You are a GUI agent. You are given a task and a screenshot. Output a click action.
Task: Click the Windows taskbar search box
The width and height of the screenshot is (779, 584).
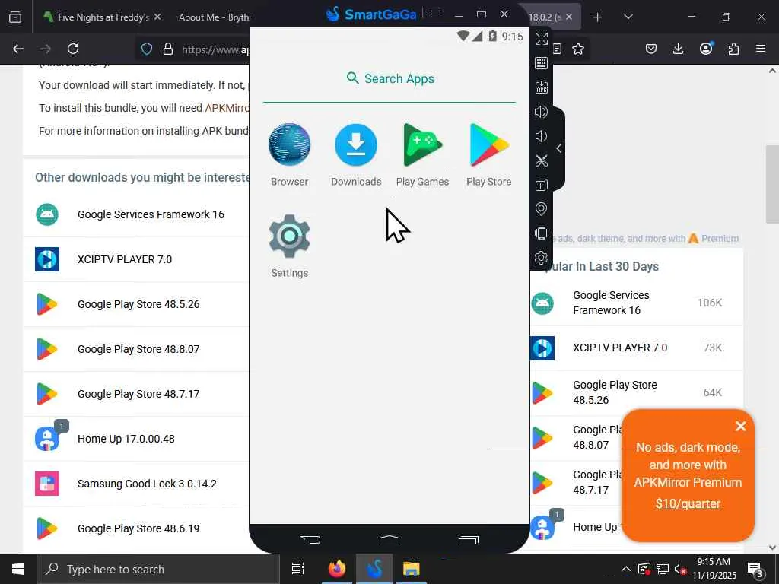[x=158, y=569]
